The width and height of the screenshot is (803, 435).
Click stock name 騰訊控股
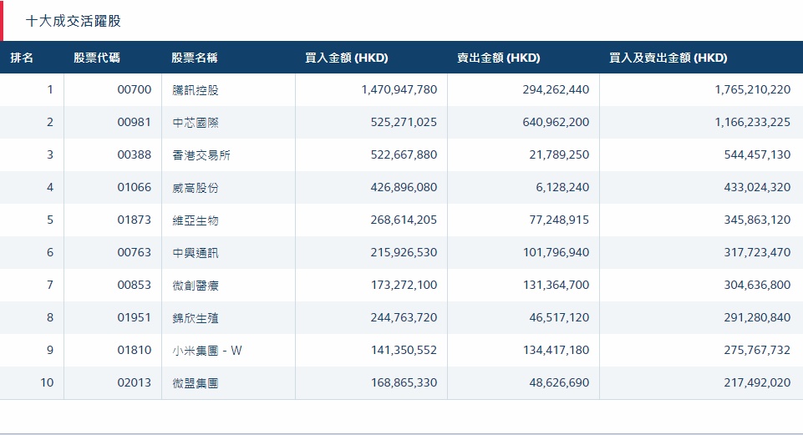196,90
